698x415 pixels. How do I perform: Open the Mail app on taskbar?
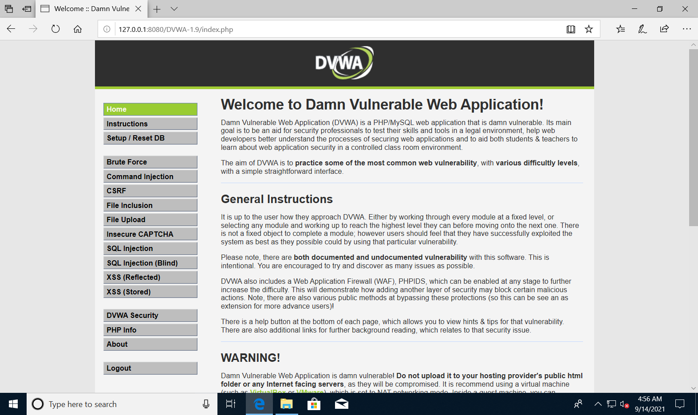point(341,404)
